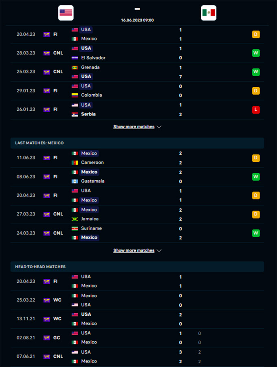Click the D badge for Mexico vs Cameroon
277x367 pixels.
[256, 158]
